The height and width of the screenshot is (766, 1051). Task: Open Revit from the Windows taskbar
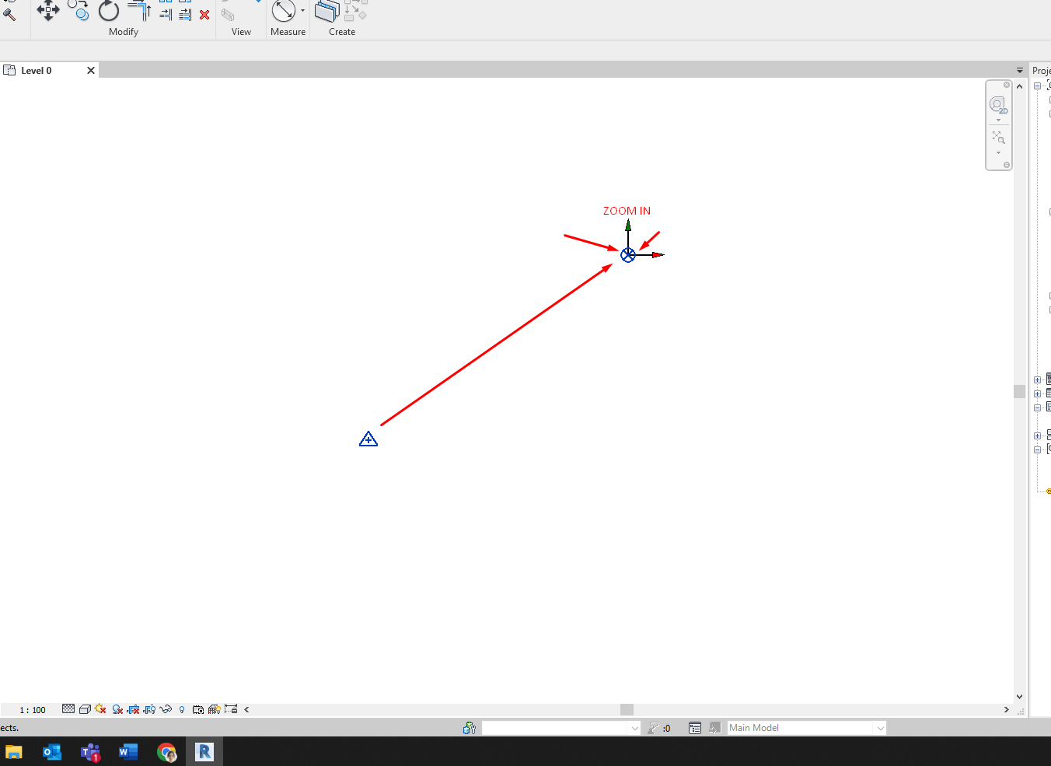tap(204, 752)
